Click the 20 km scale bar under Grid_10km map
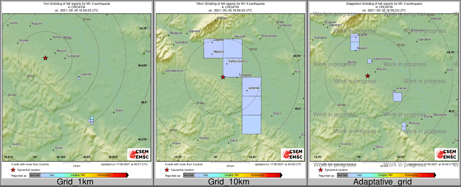The image size is (461, 187). 230,163
